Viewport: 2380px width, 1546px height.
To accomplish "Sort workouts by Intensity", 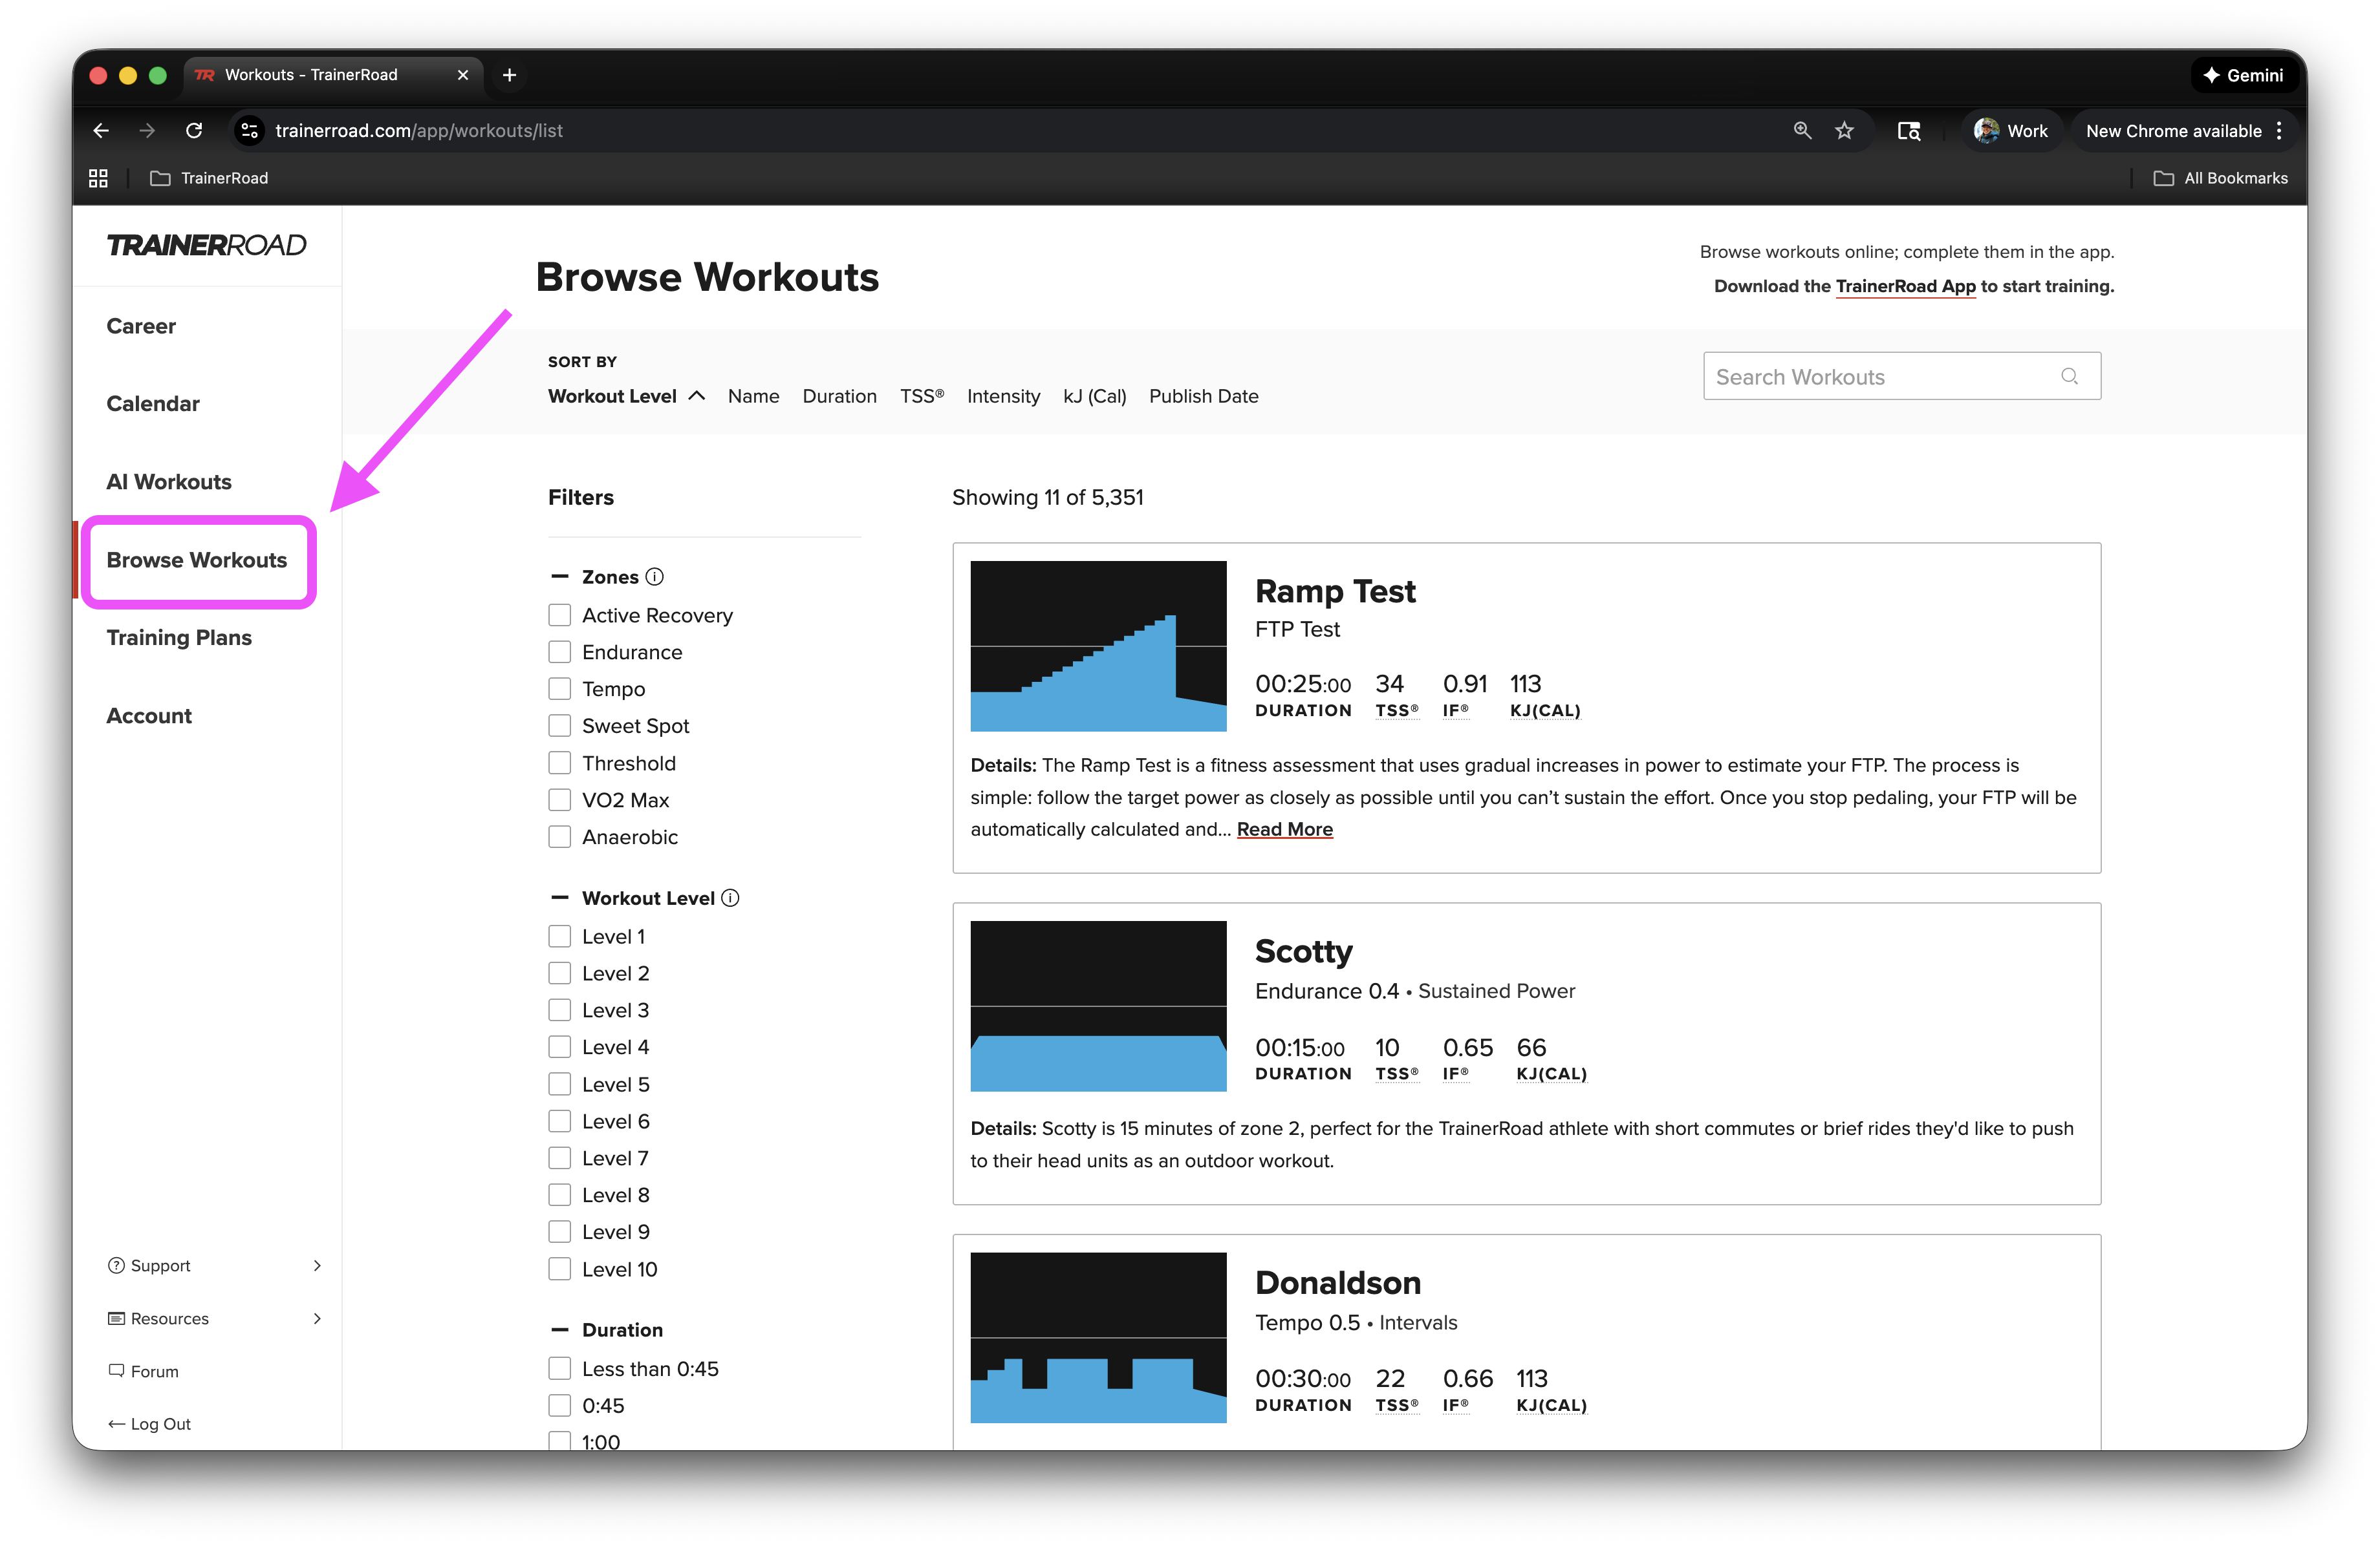I will tap(1004, 396).
